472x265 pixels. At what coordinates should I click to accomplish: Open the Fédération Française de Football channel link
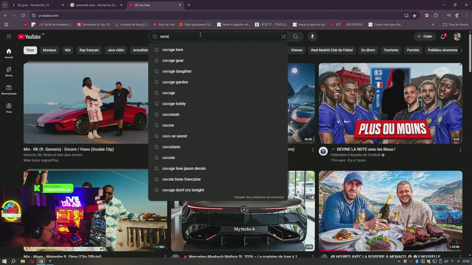click(x=355, y=155)
